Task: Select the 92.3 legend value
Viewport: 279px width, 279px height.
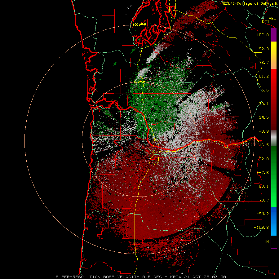Action: tap(264, 49)
